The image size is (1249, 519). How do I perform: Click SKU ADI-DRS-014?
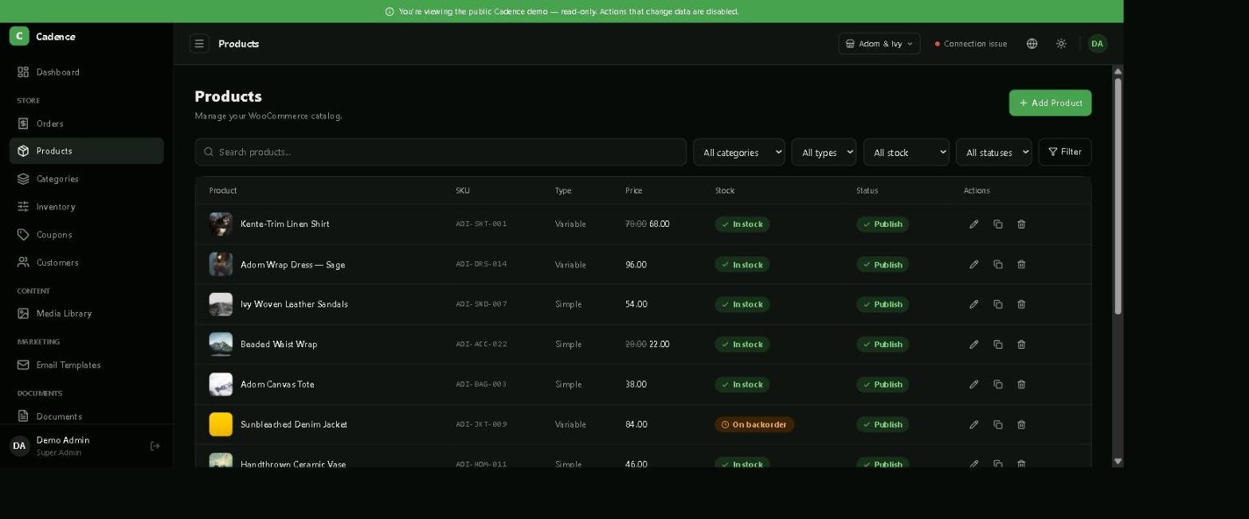pyautogui.click(x=481, y=264)
